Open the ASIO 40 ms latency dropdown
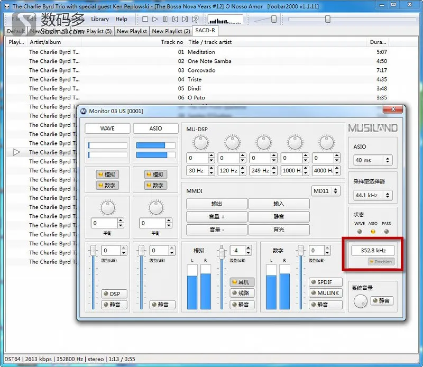Image resolution: width=423 pixels, height=367 pixels. pyautogui.click(x=373, y=160)
